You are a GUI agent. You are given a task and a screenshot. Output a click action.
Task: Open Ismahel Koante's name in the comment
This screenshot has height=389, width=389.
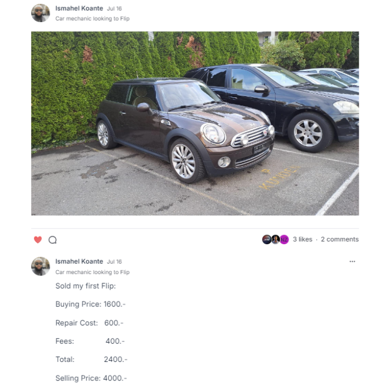coord(79,261)
